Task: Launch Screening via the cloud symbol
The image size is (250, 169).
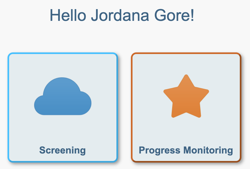Action: (x=63, y=96)
